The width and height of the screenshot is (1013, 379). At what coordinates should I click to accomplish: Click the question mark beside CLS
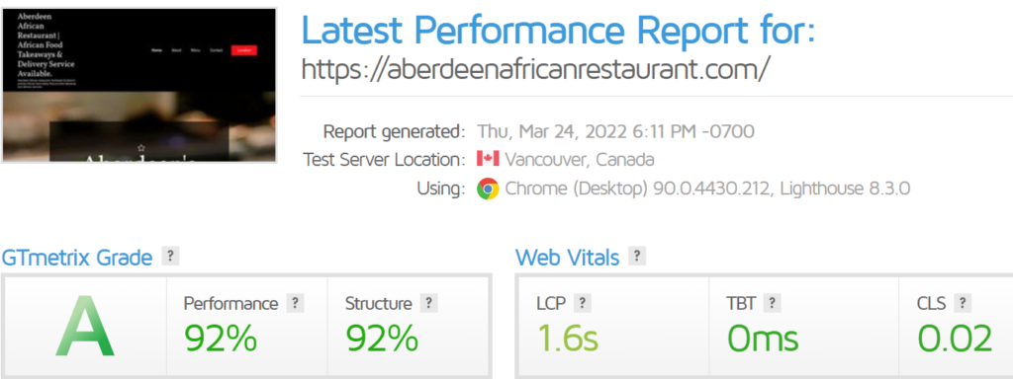tap(963, 303)
